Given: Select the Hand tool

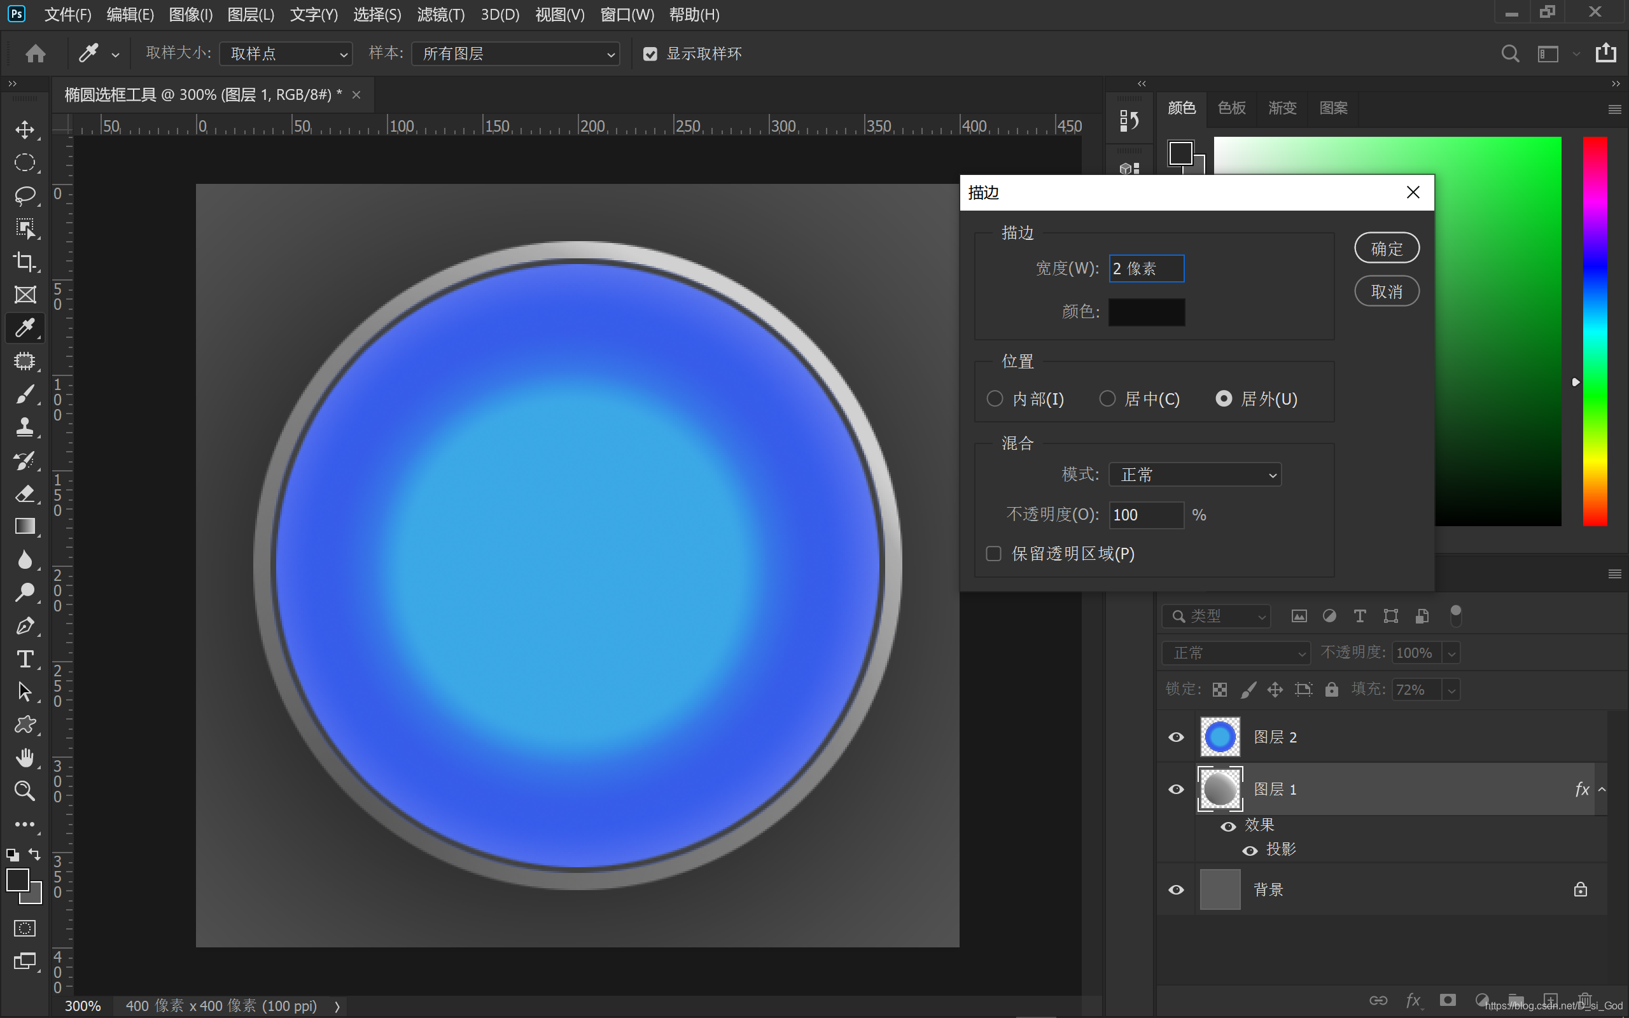Looking at the screenshot, I should coord(25,758).
